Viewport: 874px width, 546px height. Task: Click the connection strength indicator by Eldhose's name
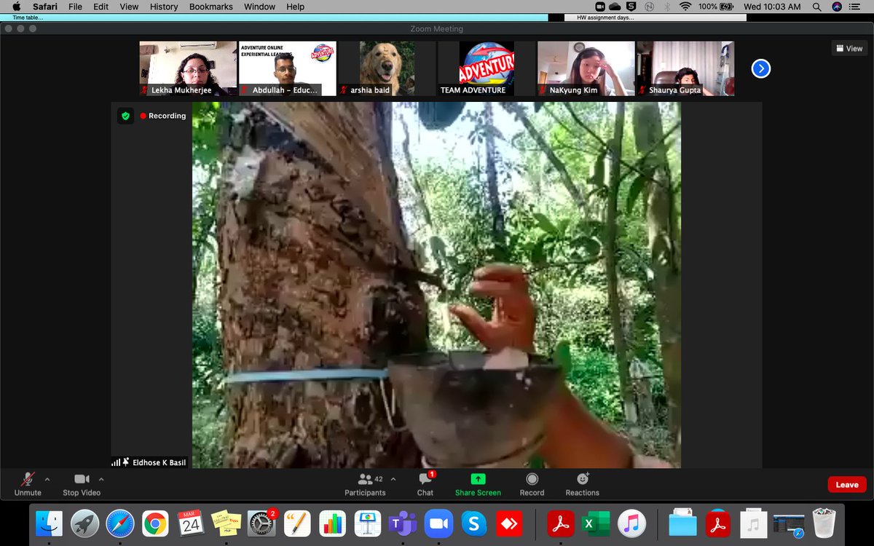(x=115, y=462)
